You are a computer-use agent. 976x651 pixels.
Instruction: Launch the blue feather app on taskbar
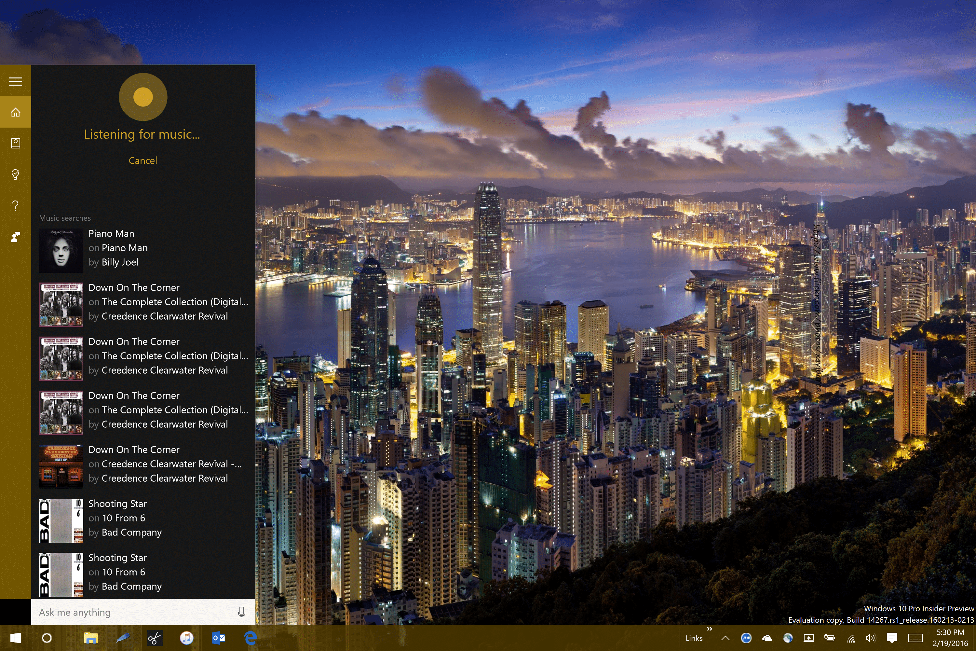[x=122, y=638]
